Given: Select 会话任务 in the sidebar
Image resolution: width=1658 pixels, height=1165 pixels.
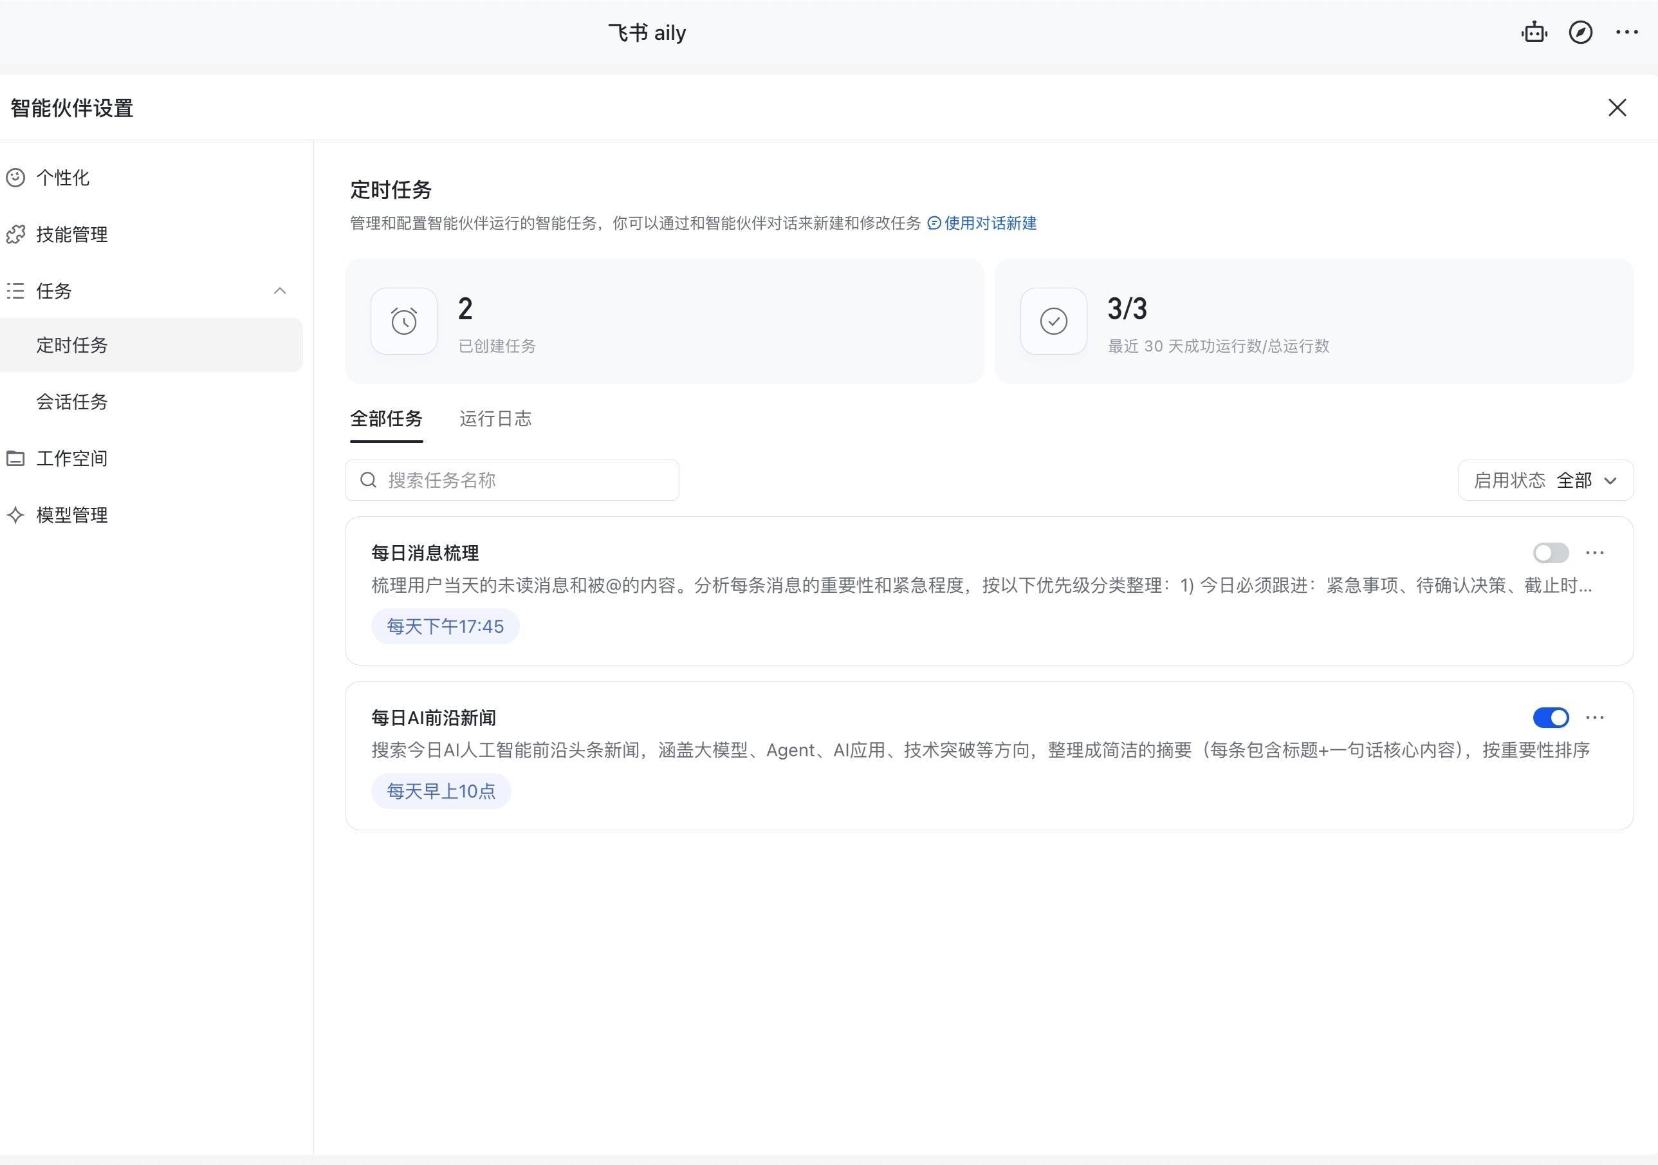Looking at the screenshot, I should 72,402.
